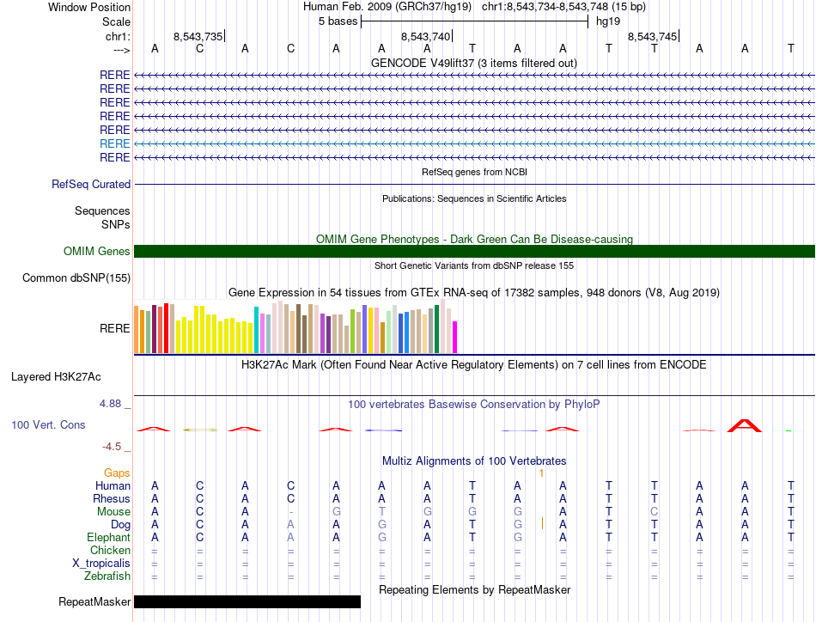816x622 pixels.
Task: Click the Window Position track label
Action: coord(89,7)
